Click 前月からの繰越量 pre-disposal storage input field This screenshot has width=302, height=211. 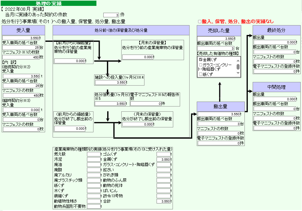70,61
